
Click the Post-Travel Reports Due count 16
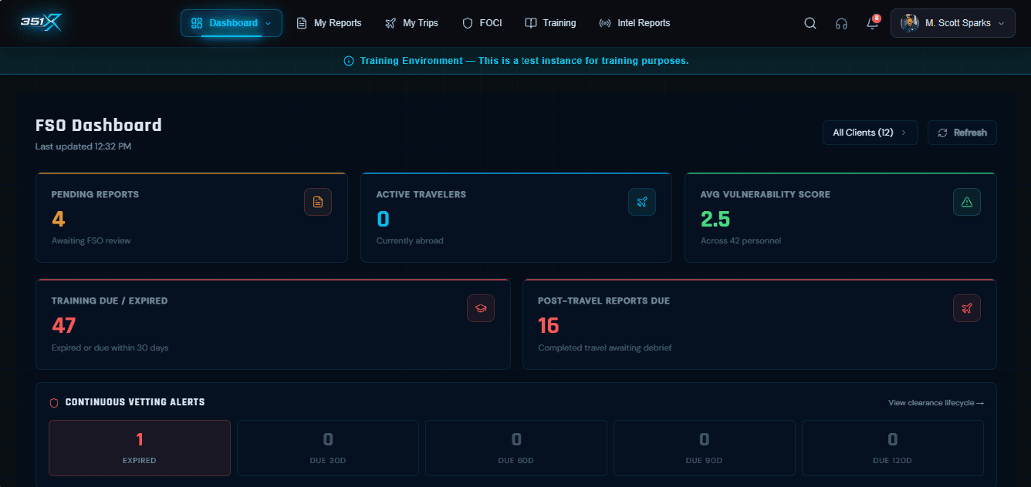[x=549, y=325]
